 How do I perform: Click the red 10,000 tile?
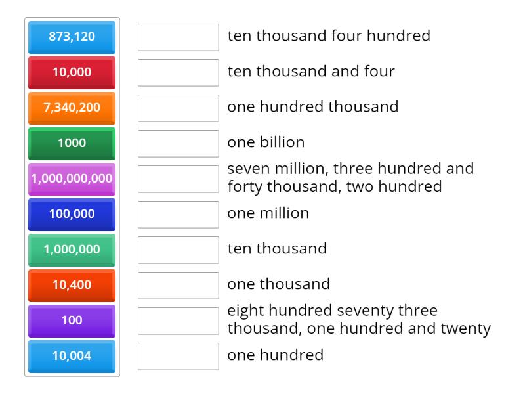coord(72,72)
